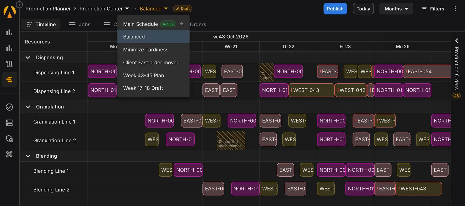This screenshot has height=206, width=465.
Task: Select Main Schedule from the scenario menu
Action: point(153,24)
